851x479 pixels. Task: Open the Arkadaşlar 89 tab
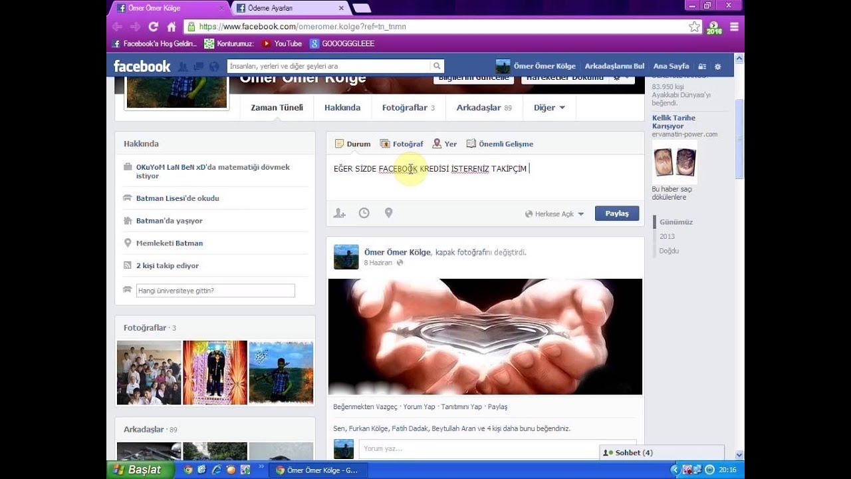(484, 108)
